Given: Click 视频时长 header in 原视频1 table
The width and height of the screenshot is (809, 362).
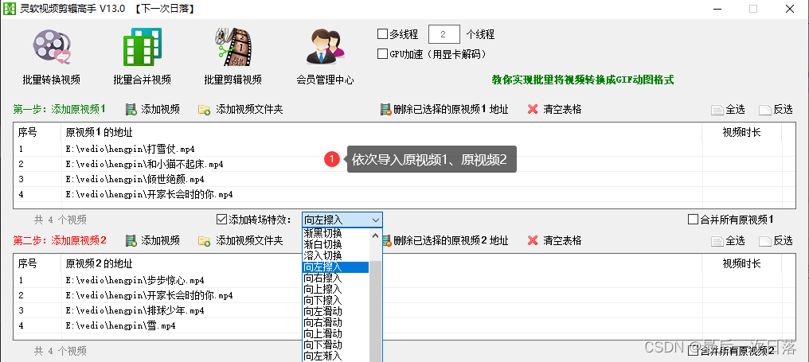Looking at the screenshot, I should (x=741, y=133).
